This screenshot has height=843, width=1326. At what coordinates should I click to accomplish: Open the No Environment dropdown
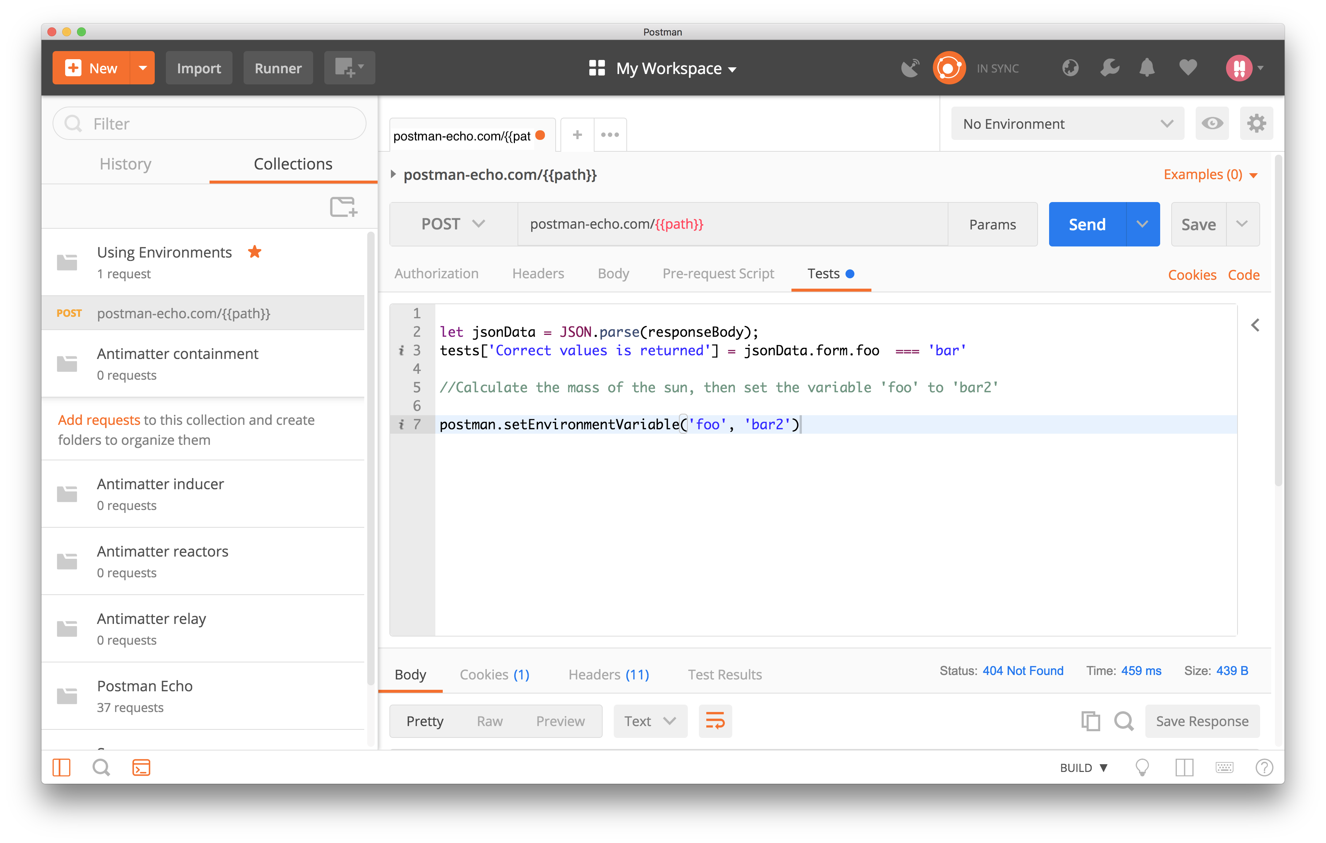click(1067, 123)
